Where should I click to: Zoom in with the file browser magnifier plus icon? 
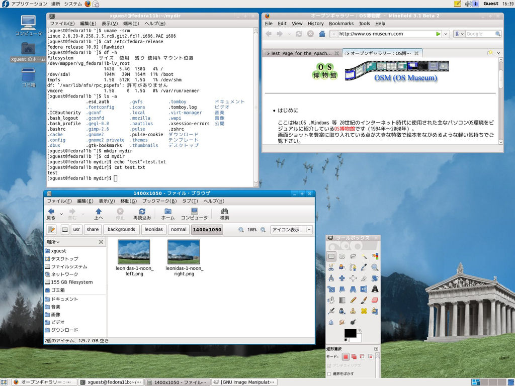click(263, 230)
